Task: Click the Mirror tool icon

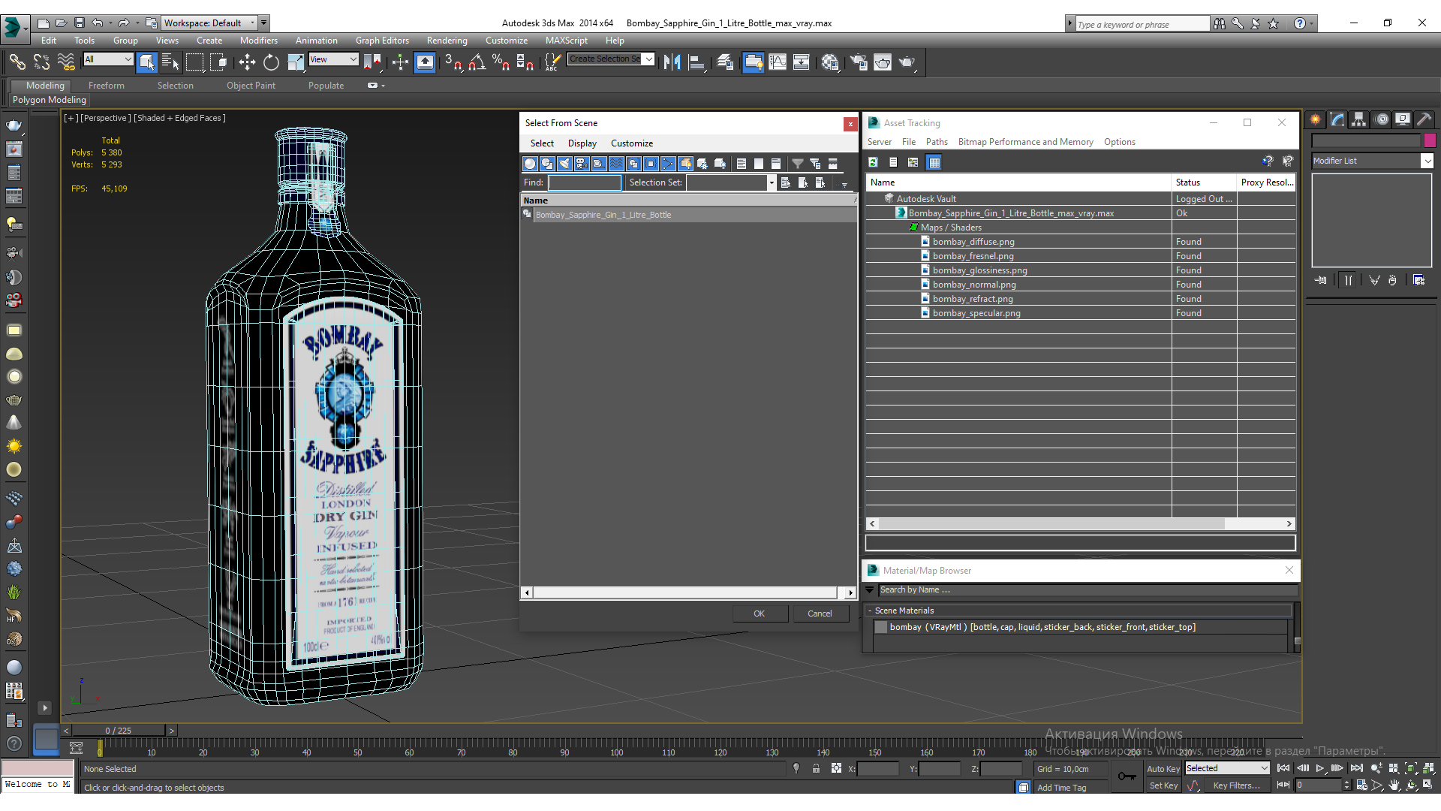Action: coord(672,62)
